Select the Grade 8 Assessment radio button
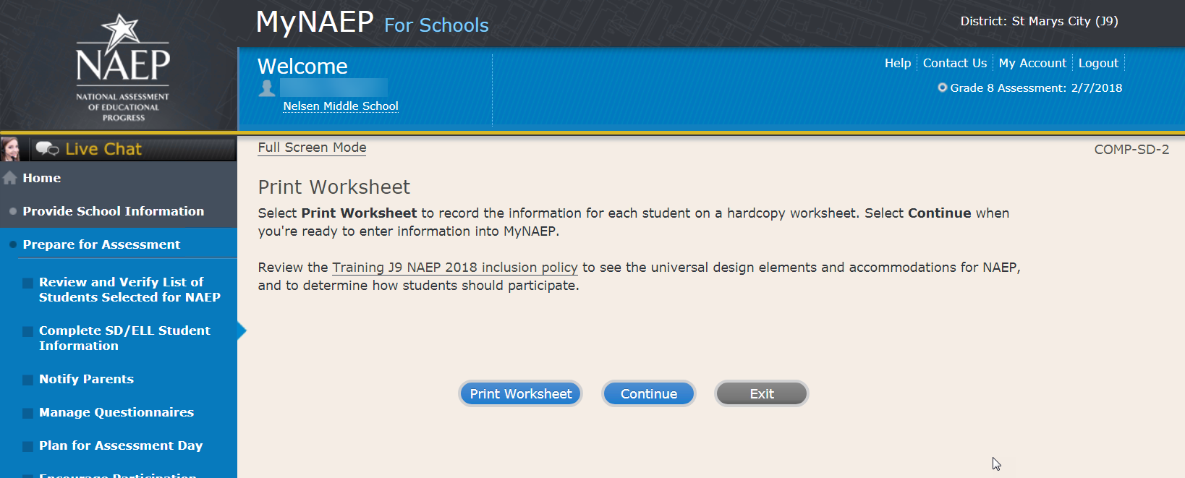This screenshot has width=1185, height=478. [942, 88]
